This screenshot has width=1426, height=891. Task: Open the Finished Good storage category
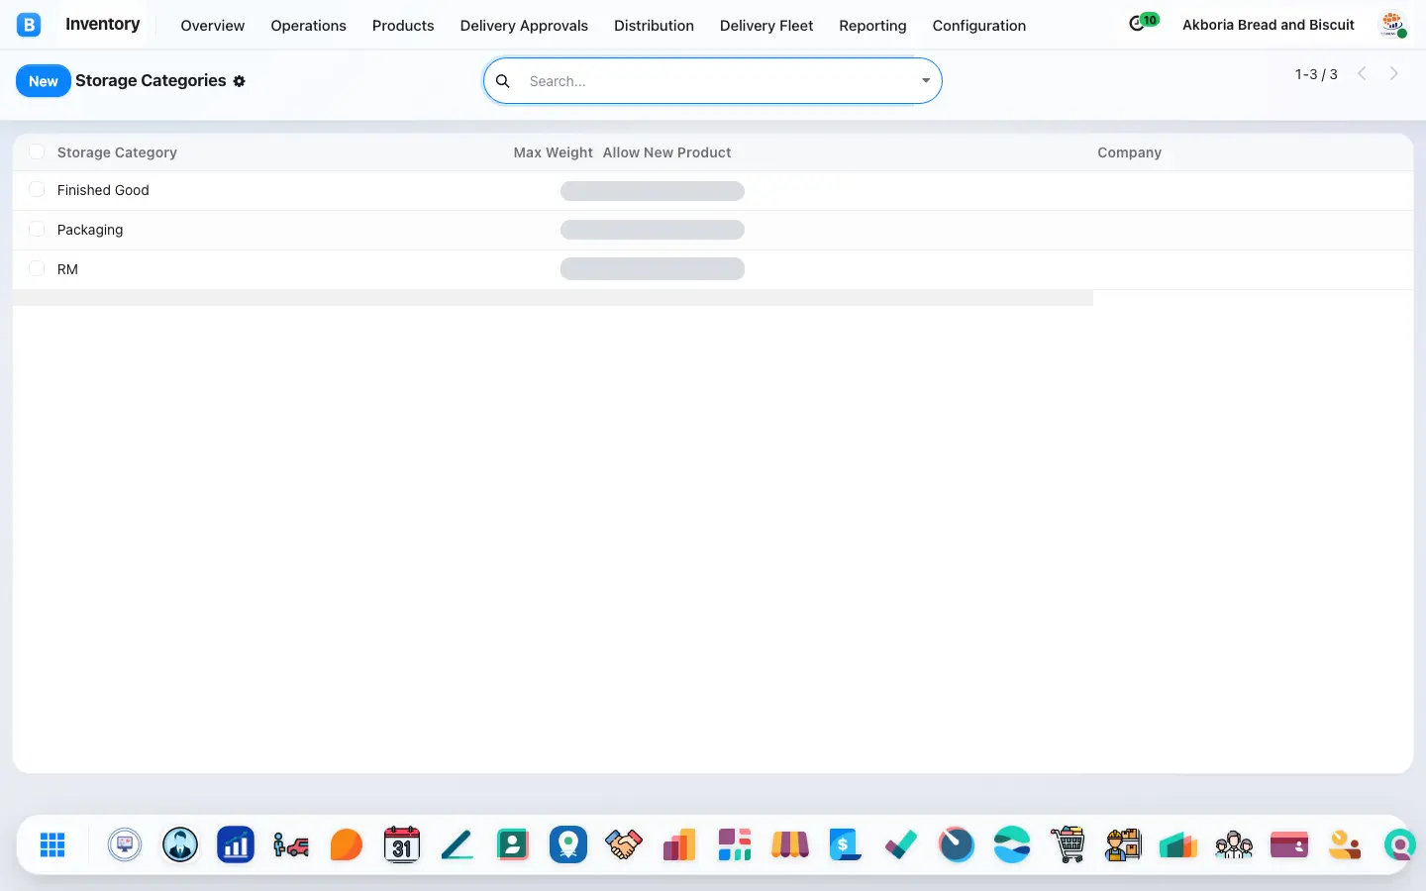click(103, 190)
